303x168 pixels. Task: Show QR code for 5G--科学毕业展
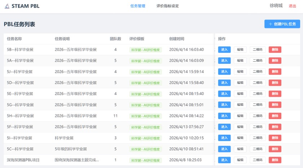coord(258,105)
